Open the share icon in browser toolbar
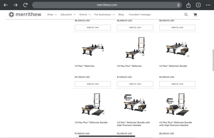The width and height of the screenshot is (214, 138). 188,5
